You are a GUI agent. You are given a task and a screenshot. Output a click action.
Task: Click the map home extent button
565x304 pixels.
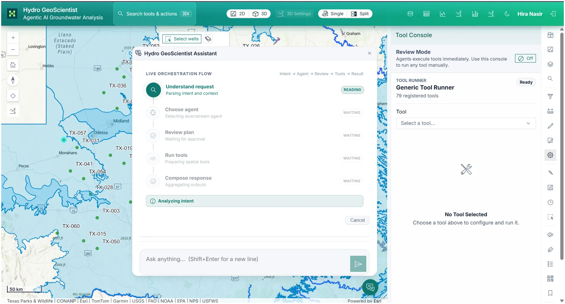coord(13,65)
